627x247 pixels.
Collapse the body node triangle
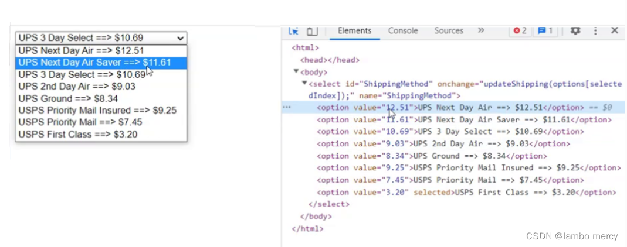(x=296, y=72)
